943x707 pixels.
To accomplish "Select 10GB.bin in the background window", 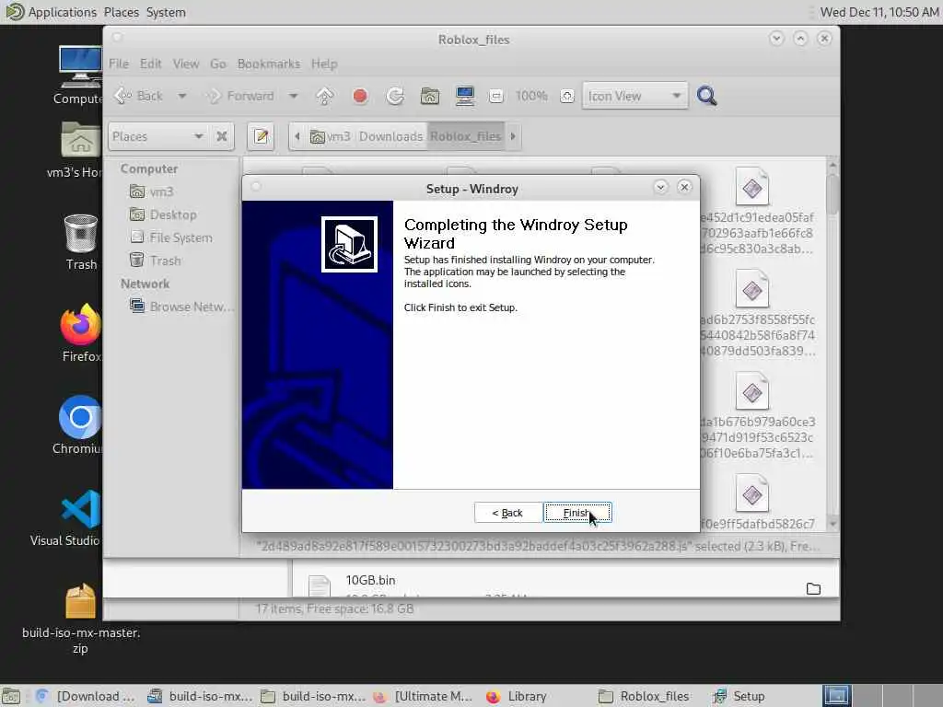I will pos(370,580).
